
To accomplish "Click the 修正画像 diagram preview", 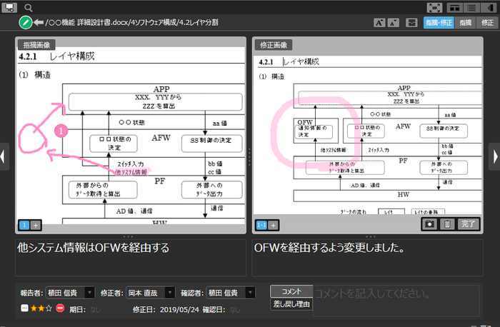I will [x=367, y=136].
